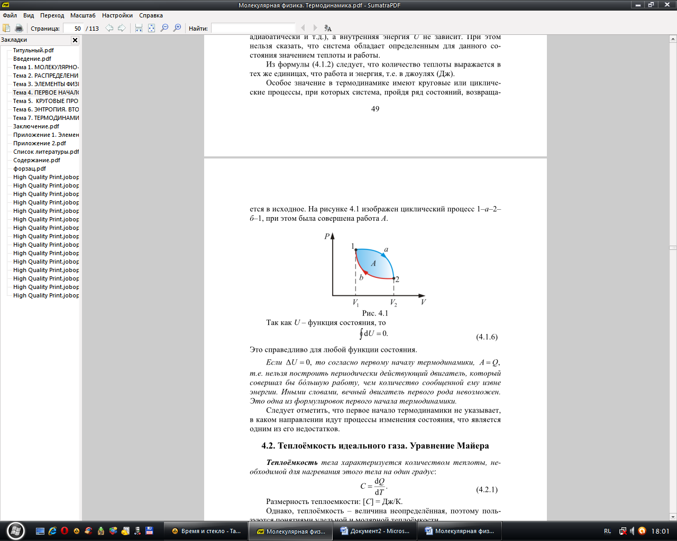Click the Zoom Out magnifier icon
677x541 pixels.
[164, 28]
